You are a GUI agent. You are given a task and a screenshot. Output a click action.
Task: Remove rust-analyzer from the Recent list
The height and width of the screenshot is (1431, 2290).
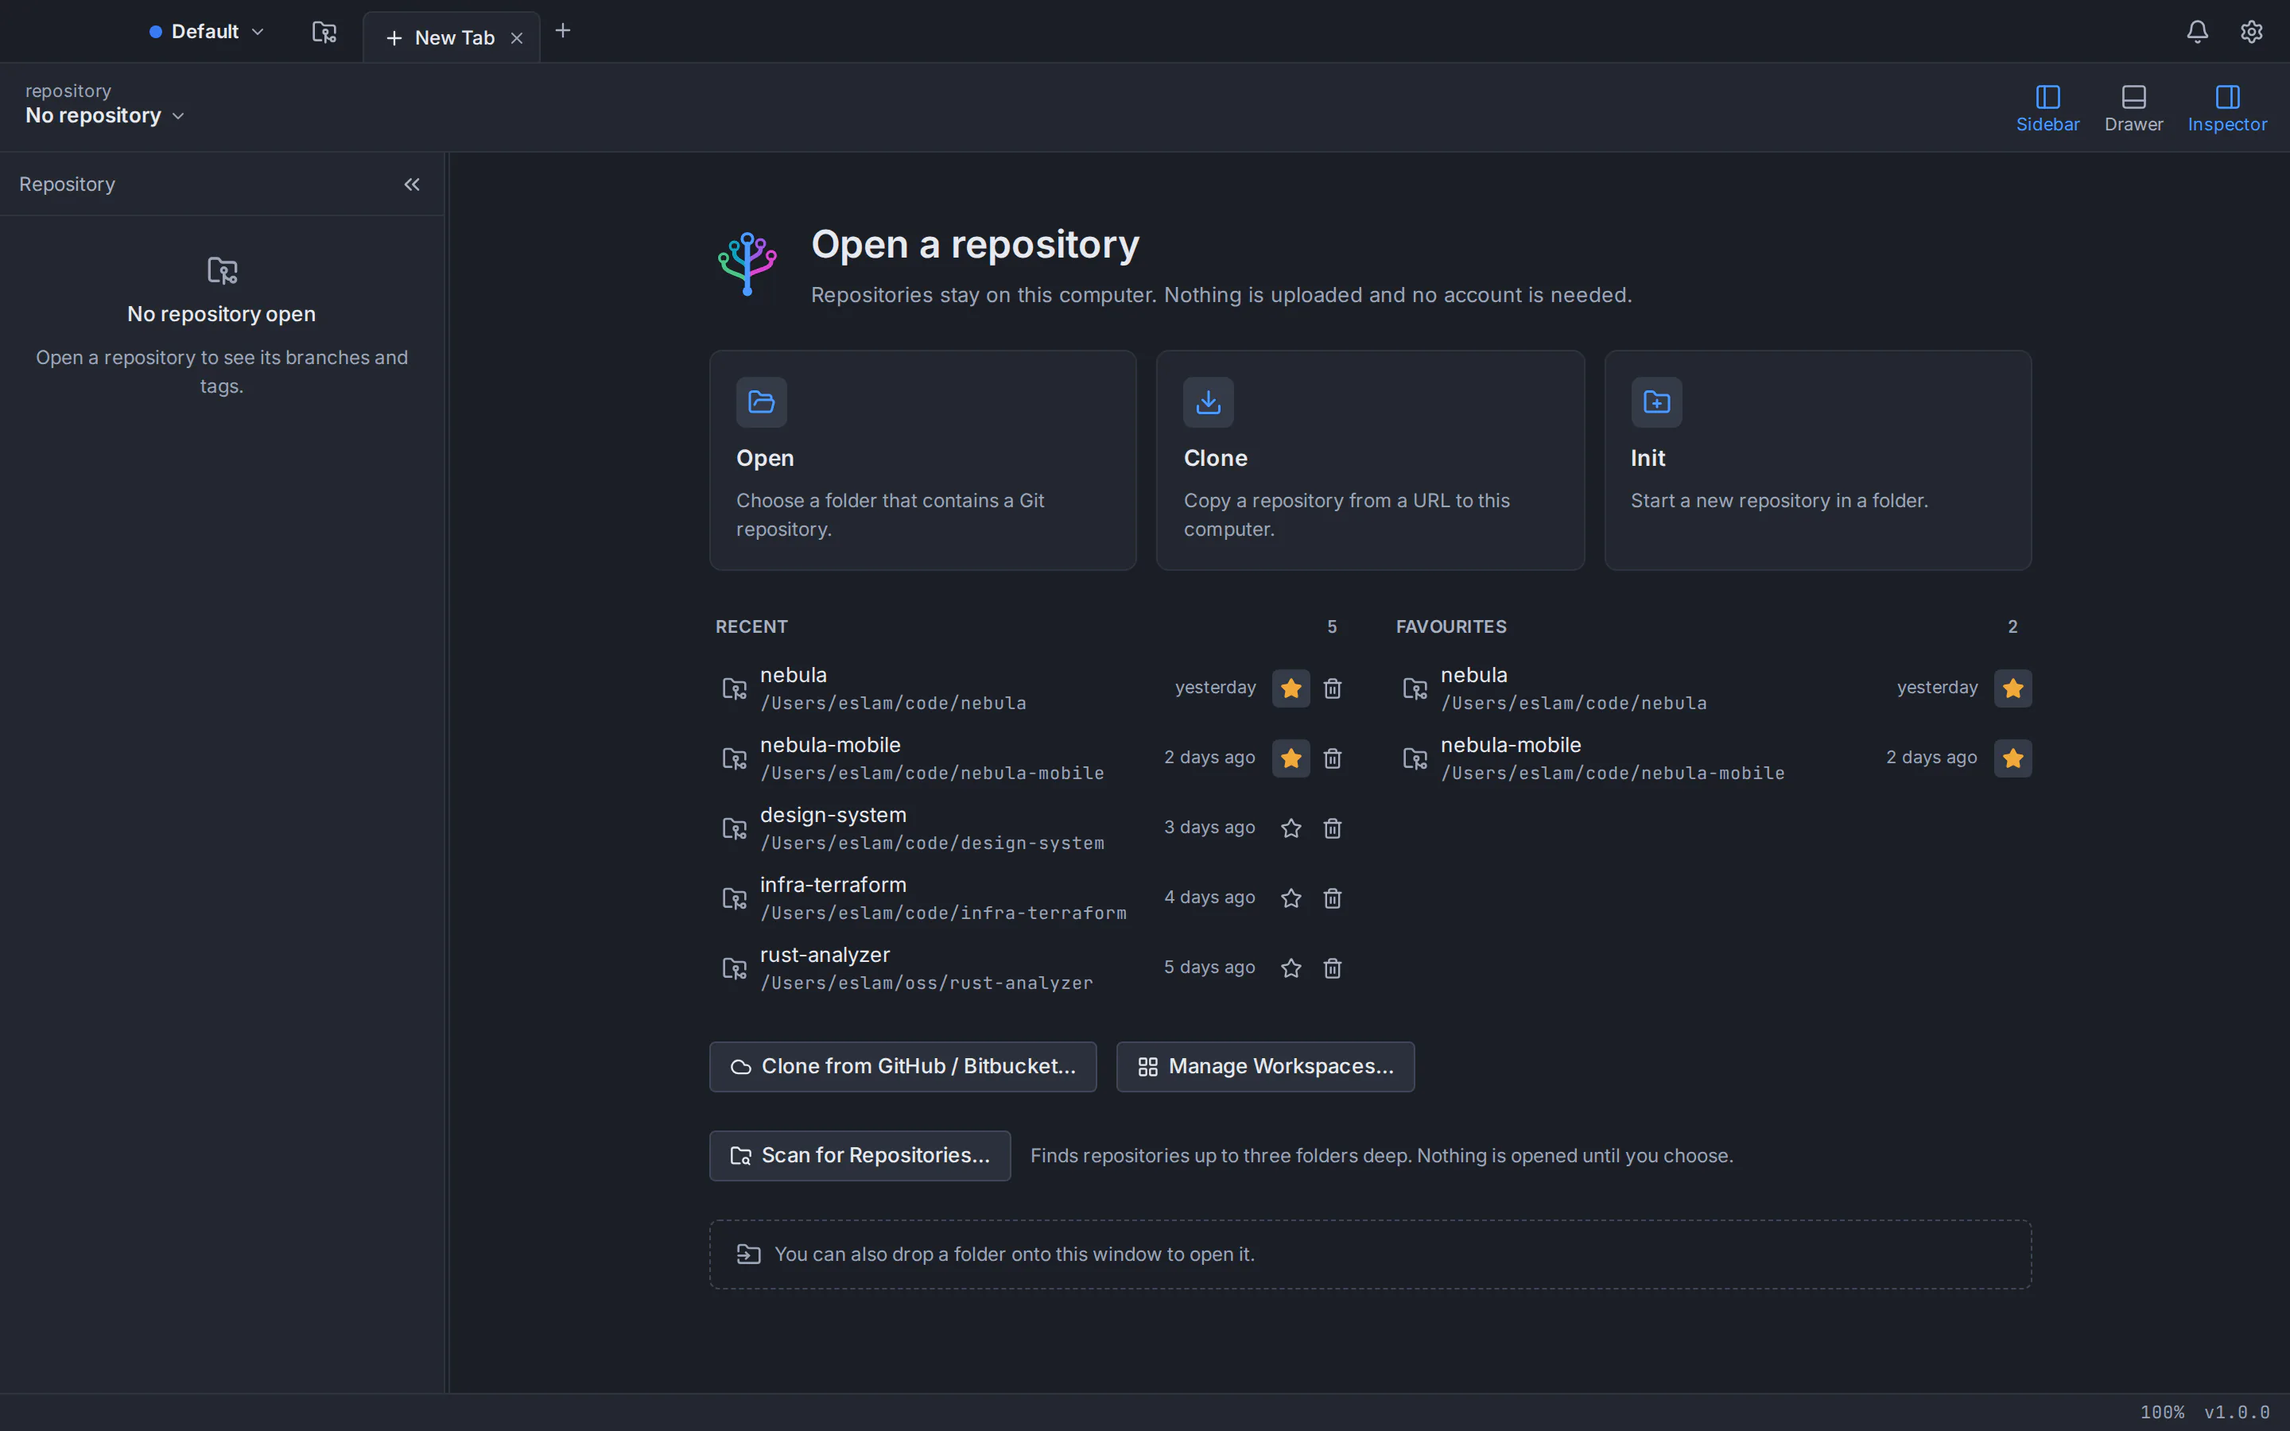[1333, 968]
